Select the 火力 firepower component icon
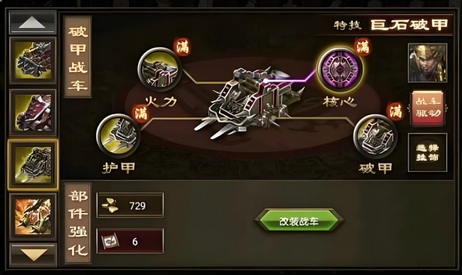 coord(159,69)
